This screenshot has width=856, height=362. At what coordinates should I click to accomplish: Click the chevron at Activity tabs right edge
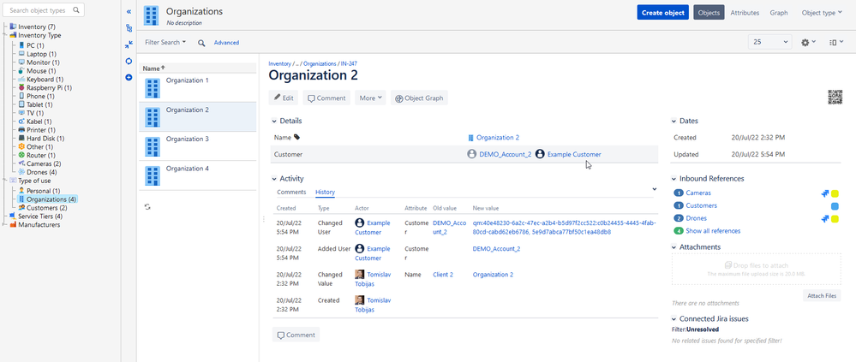pyautogui.click(x=655, y=189)
